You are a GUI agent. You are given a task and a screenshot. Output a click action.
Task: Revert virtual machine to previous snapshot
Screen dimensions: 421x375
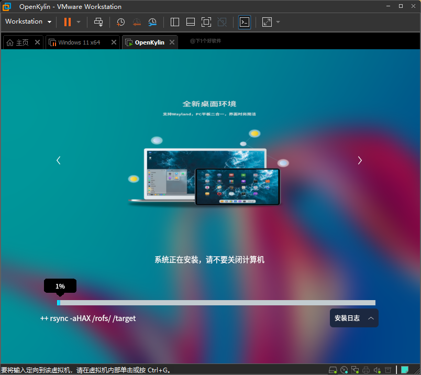coord(137,22)
